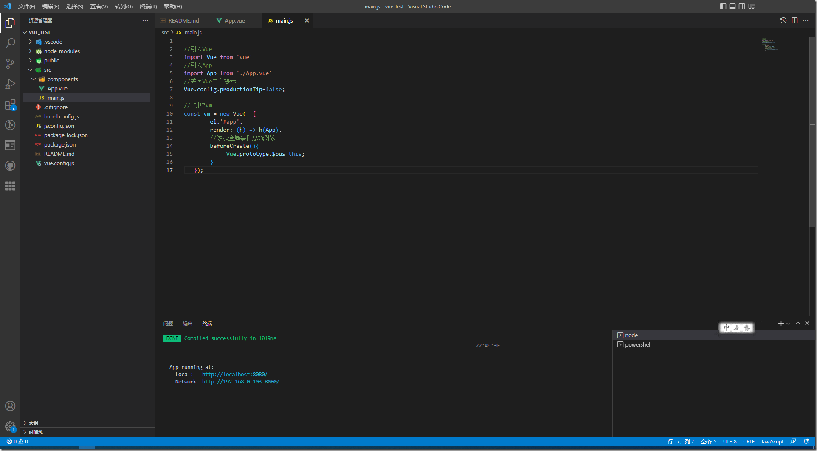Open the Manage gear icon
Screen dimensions: 817x451
10,426
